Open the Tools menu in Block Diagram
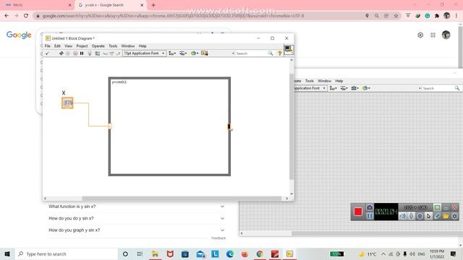Viewport: 463px width, 260px height. [x=113, y=46]
